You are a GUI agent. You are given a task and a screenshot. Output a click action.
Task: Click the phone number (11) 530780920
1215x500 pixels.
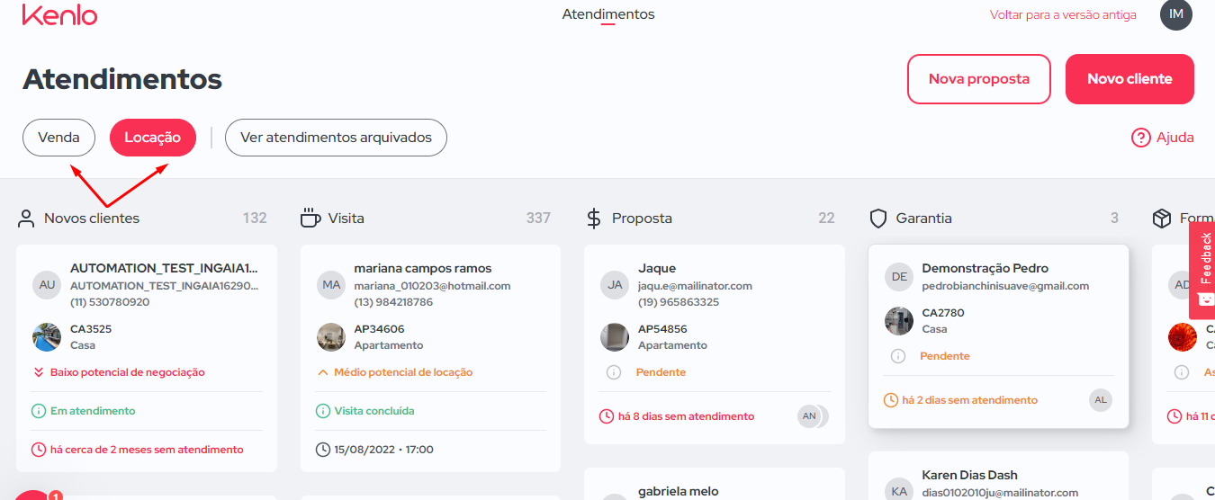[x=110, y=302]
